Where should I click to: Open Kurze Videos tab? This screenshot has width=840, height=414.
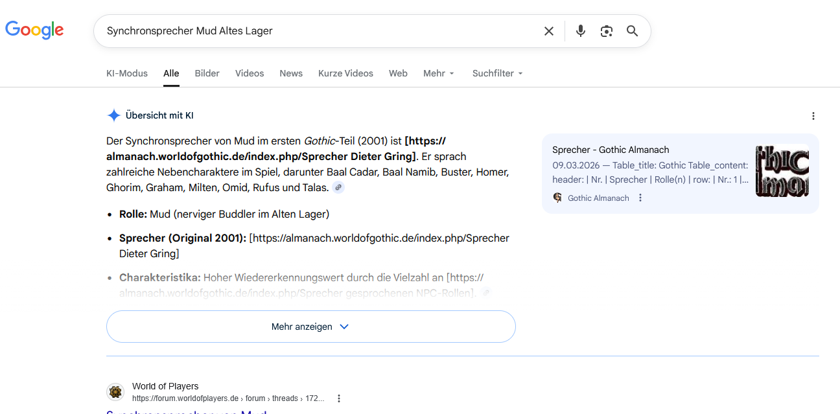pos(345,73)
